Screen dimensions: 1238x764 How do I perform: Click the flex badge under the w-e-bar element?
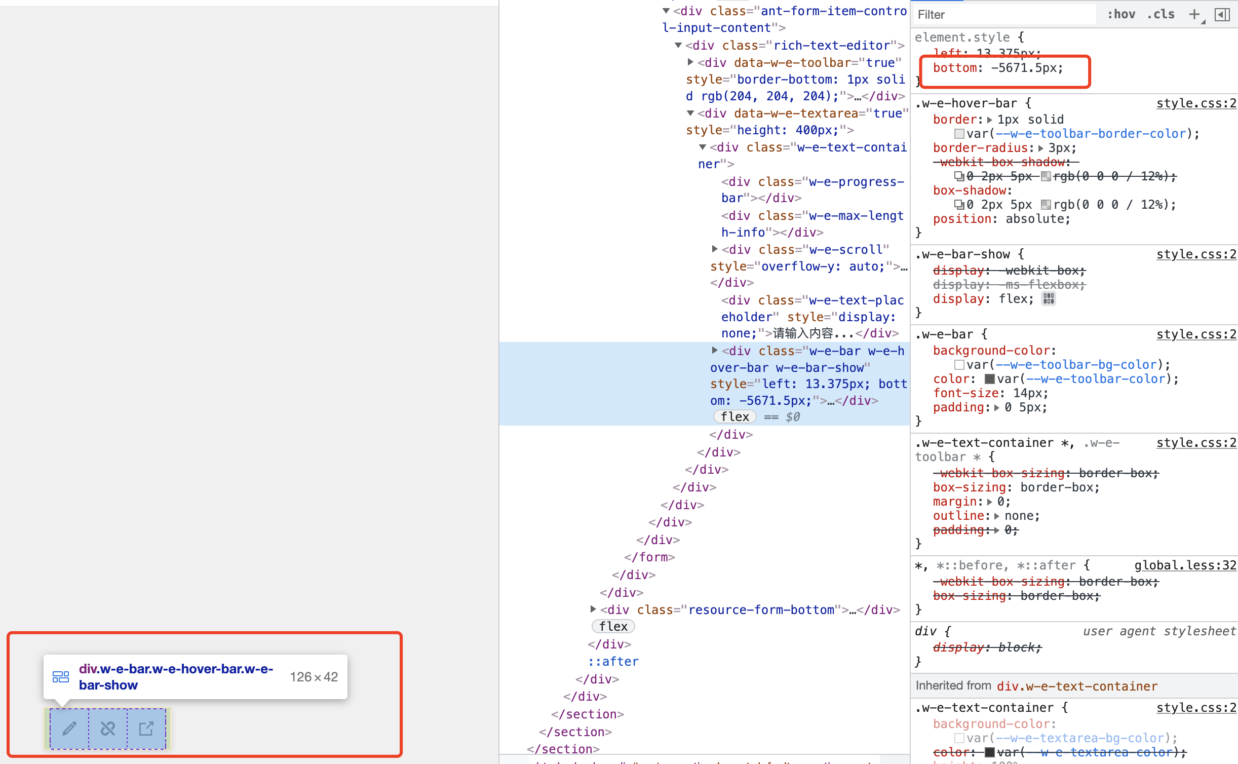(734, 416)
